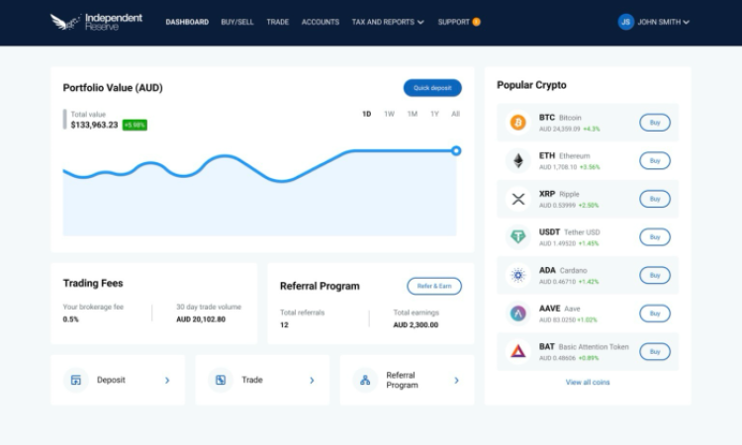The image size is (742, 445).
Task: Click the Trade card icon
Action: pyautogui.click(x=221, y=380)
